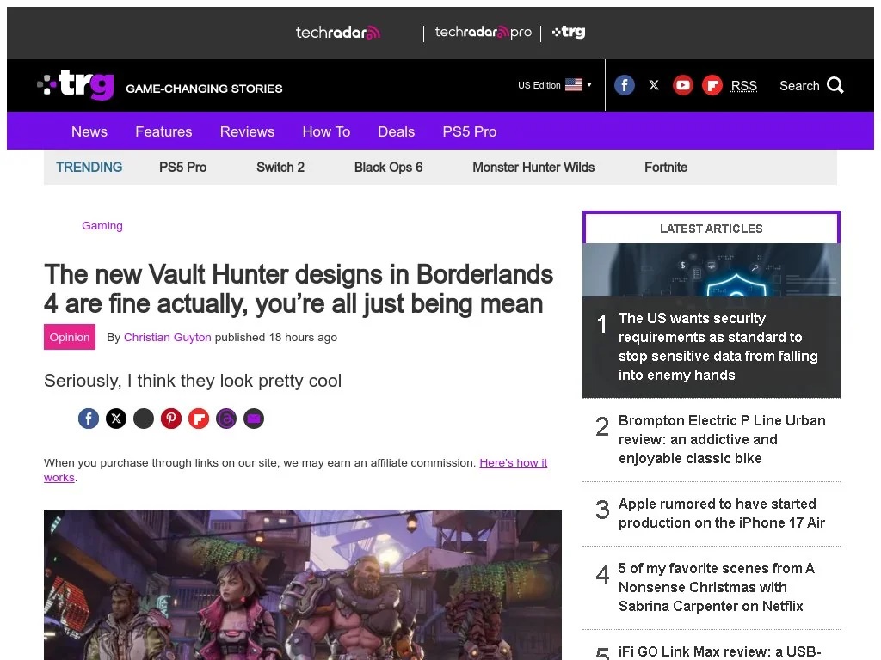Click the security shield article thumbnail

(x=712, y=270)
